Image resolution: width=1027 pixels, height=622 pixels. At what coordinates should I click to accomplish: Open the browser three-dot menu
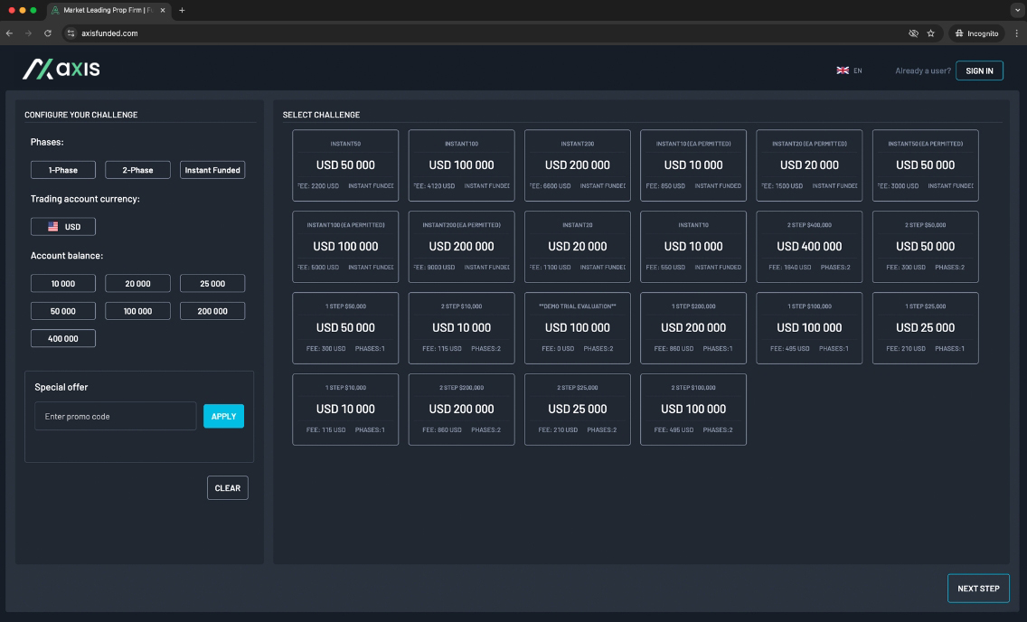coord(1014,32)
